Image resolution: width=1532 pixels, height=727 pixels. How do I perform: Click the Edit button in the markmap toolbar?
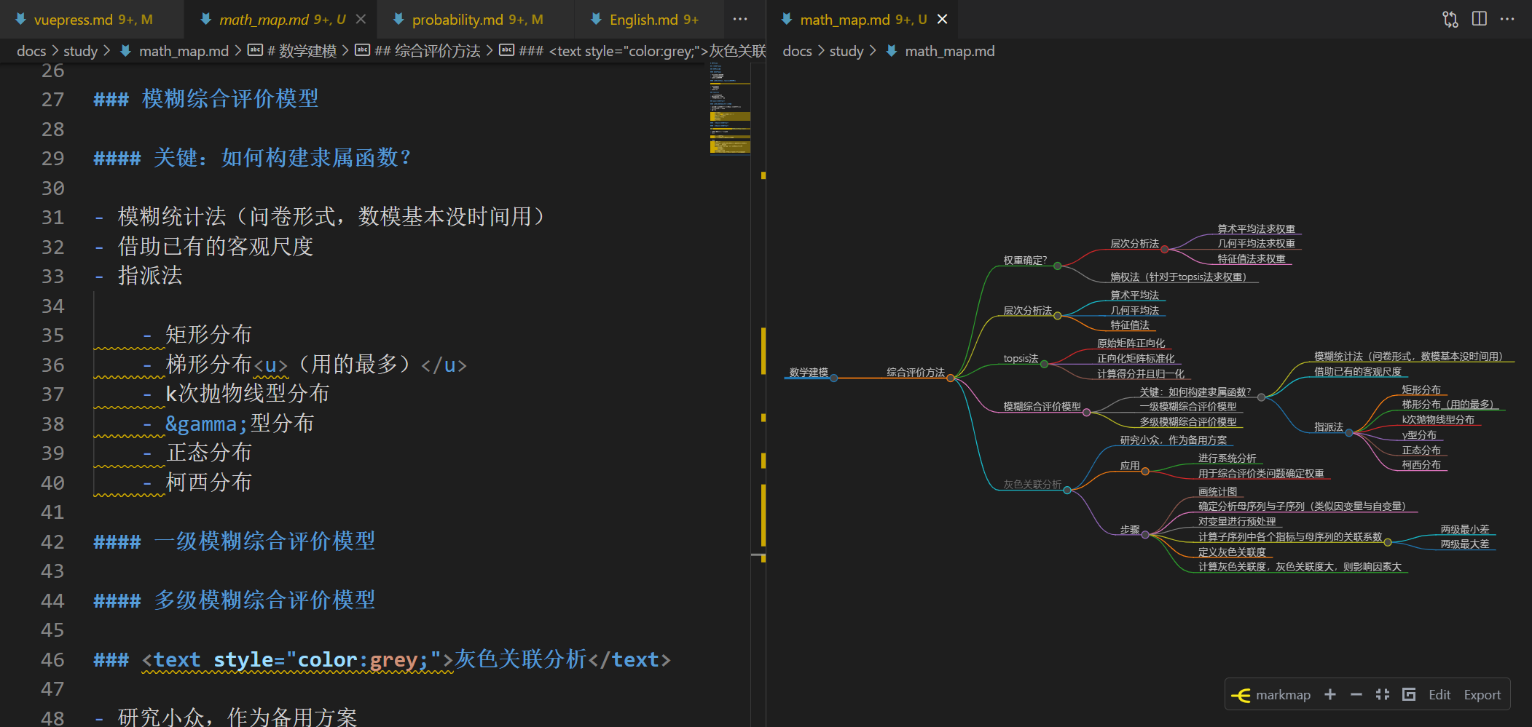(x=1439, y=695)
